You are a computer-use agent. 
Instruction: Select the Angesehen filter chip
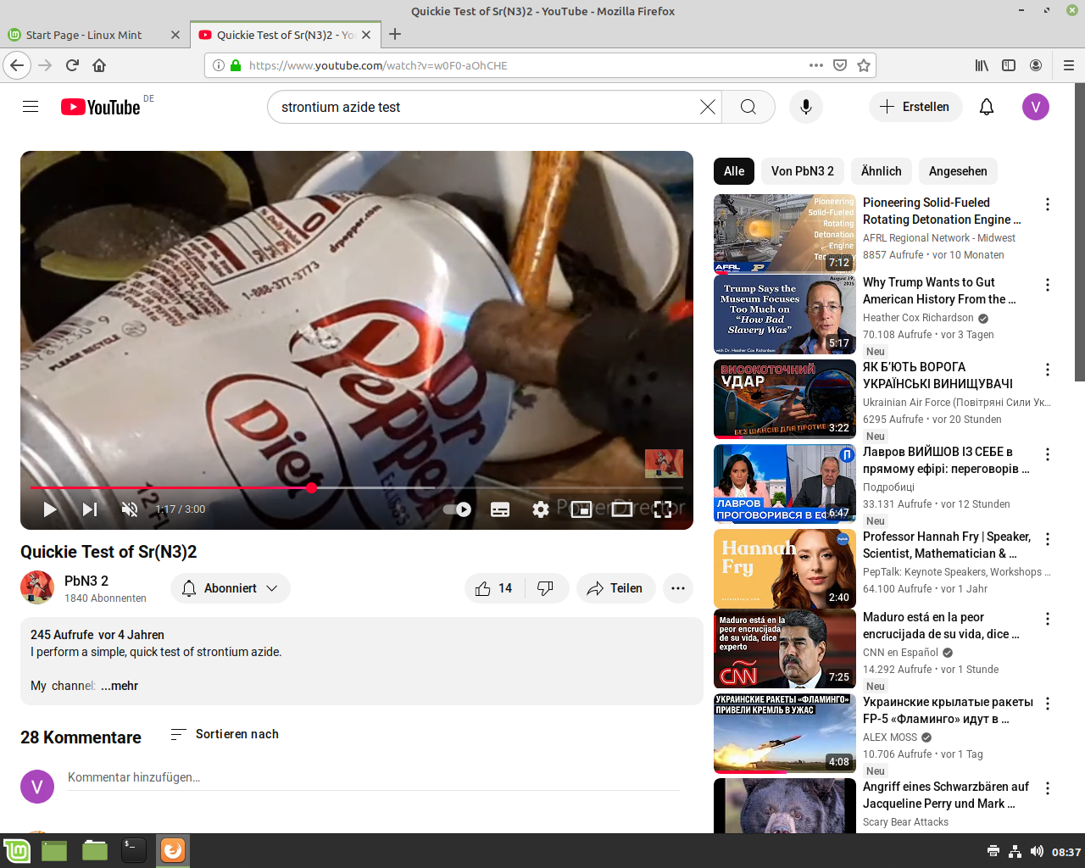coord(958,171)
